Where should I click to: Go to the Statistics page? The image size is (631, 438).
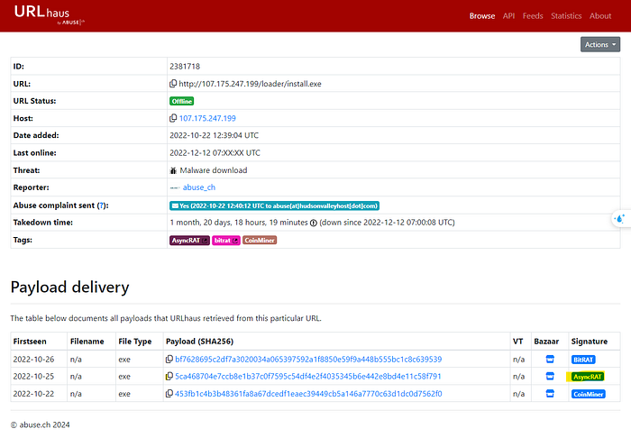pyautogui.click(x=566, y=16)
